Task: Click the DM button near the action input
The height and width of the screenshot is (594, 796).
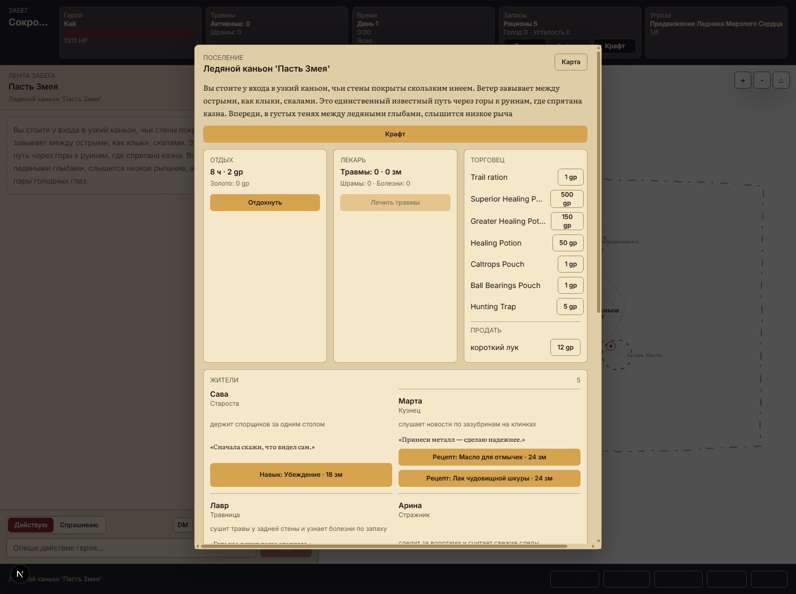Action: click(x=183, y=525)
